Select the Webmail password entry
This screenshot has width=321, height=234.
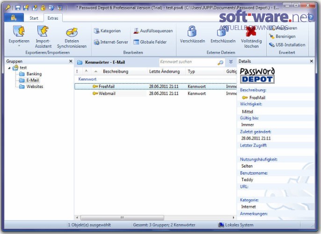(155, 93)
